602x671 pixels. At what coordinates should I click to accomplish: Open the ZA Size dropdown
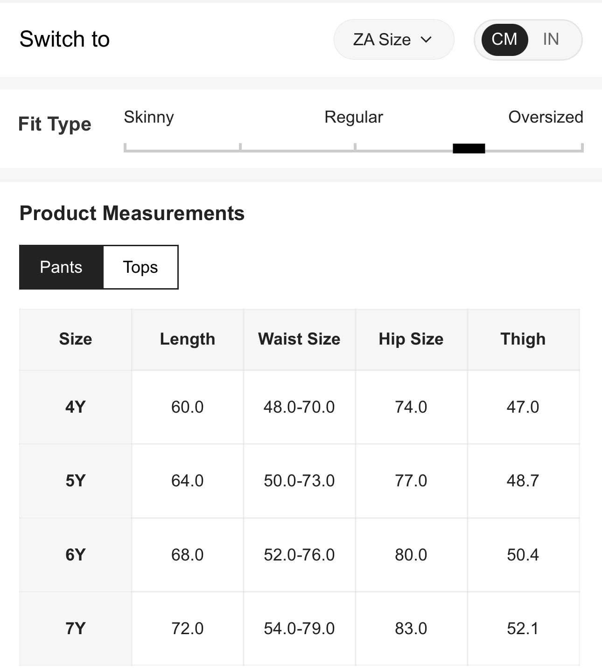pos(393,40)
